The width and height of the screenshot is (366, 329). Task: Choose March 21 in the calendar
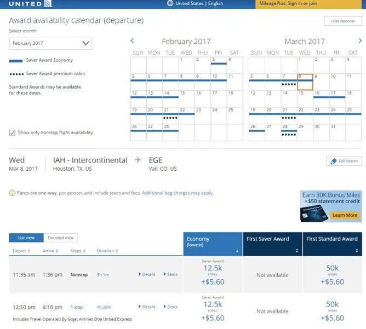(289, 116)
